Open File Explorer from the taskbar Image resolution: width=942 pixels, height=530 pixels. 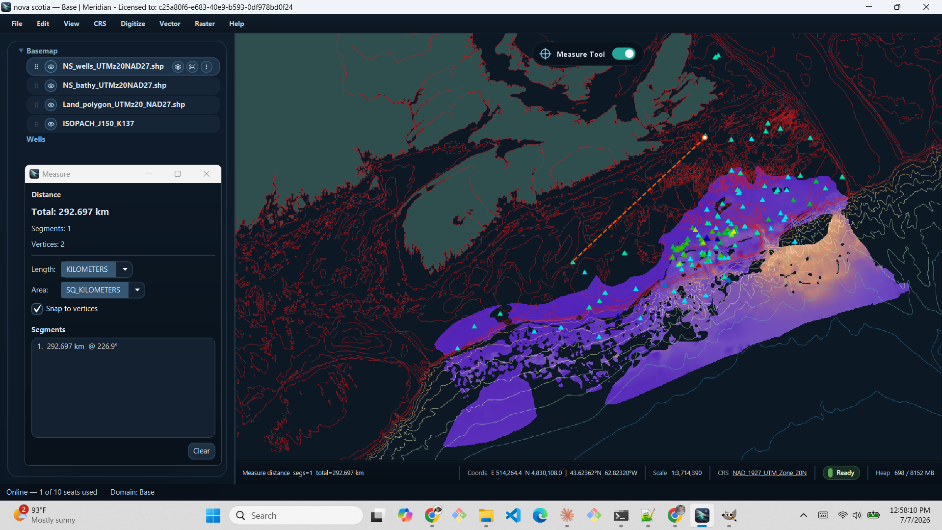click(486, 515)
